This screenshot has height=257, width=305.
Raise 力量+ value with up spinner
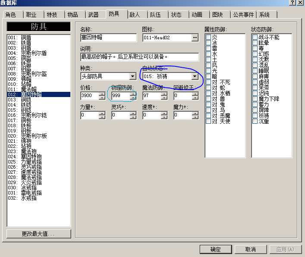click(x=102, y=113)
